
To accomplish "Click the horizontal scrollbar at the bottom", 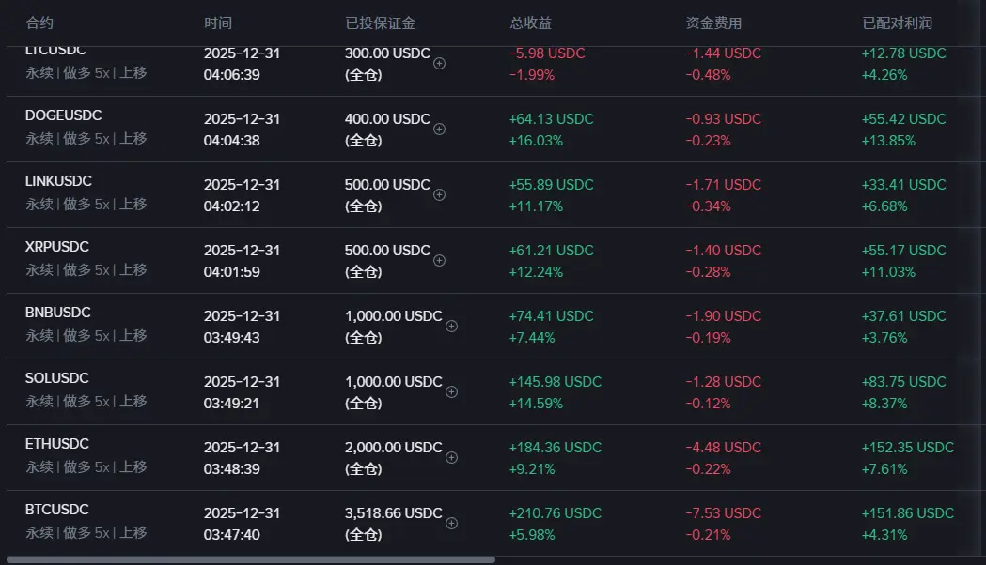I will pos(250,559).
